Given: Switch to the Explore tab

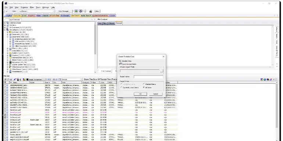Looking at the screenshot, I should (9, 16).
